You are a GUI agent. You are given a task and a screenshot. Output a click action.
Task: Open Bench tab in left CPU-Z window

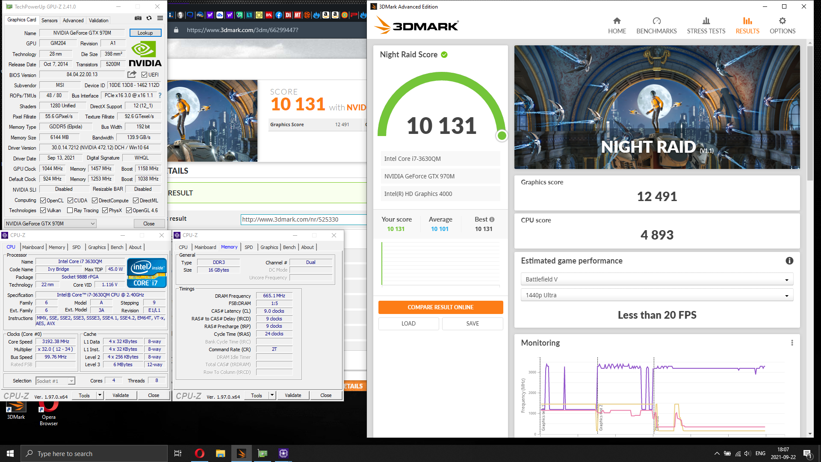(117, 247)
